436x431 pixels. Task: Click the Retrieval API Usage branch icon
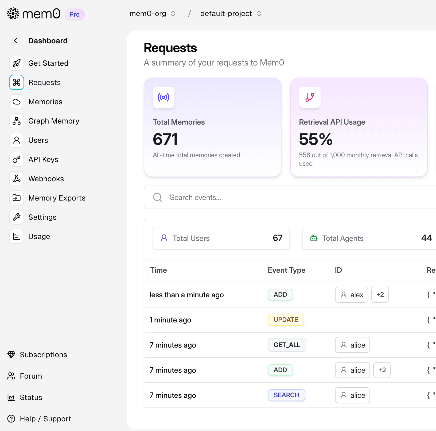point(310,97)
